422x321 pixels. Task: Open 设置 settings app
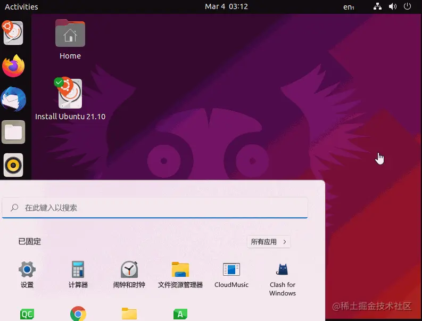(x=27, y=274)
